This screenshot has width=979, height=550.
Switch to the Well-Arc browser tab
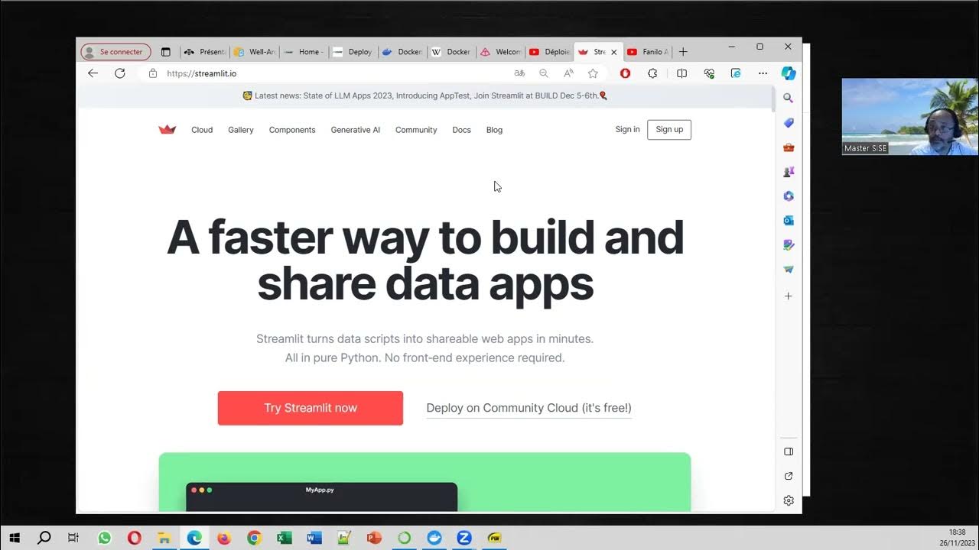click(255, 52)
